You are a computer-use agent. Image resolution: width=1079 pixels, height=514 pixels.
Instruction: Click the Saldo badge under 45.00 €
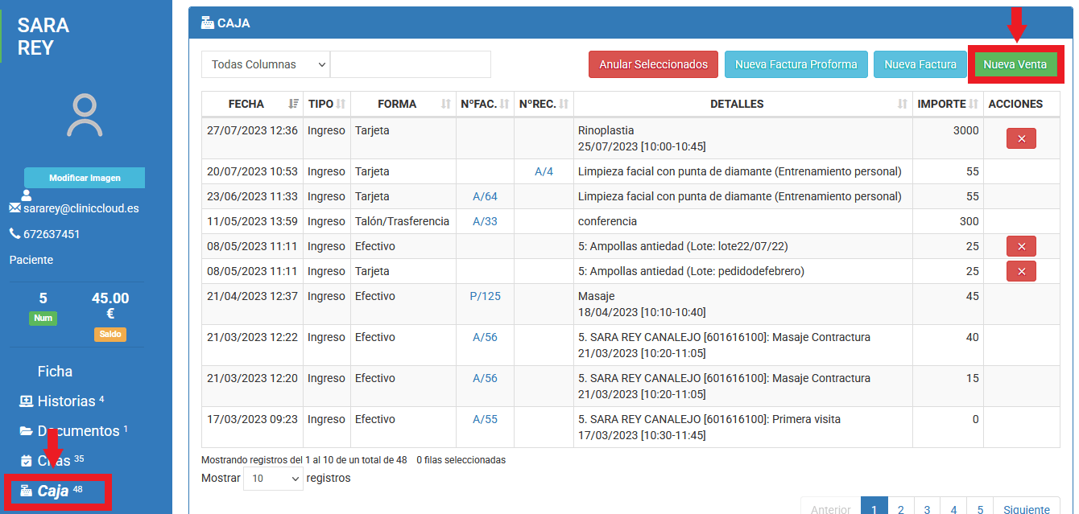click(110, 335)
